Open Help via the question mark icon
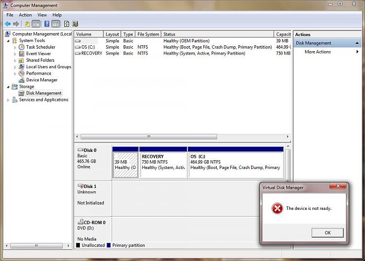This screenshot has height=261, width=365. 47,24
